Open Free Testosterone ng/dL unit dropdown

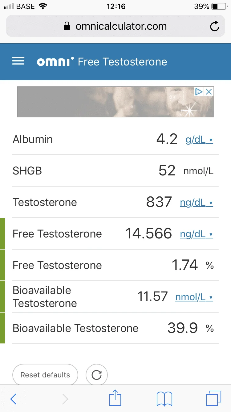197,234
